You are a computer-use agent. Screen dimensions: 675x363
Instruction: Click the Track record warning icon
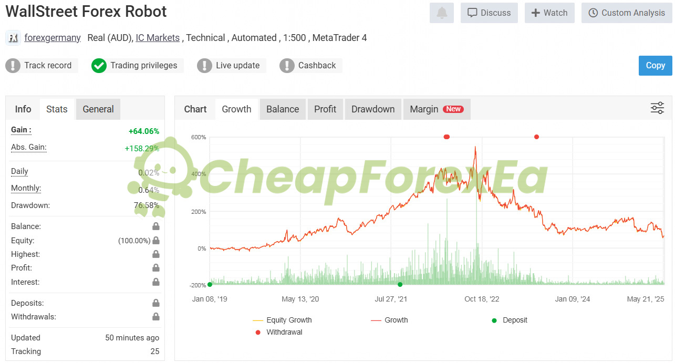(13, 66)
